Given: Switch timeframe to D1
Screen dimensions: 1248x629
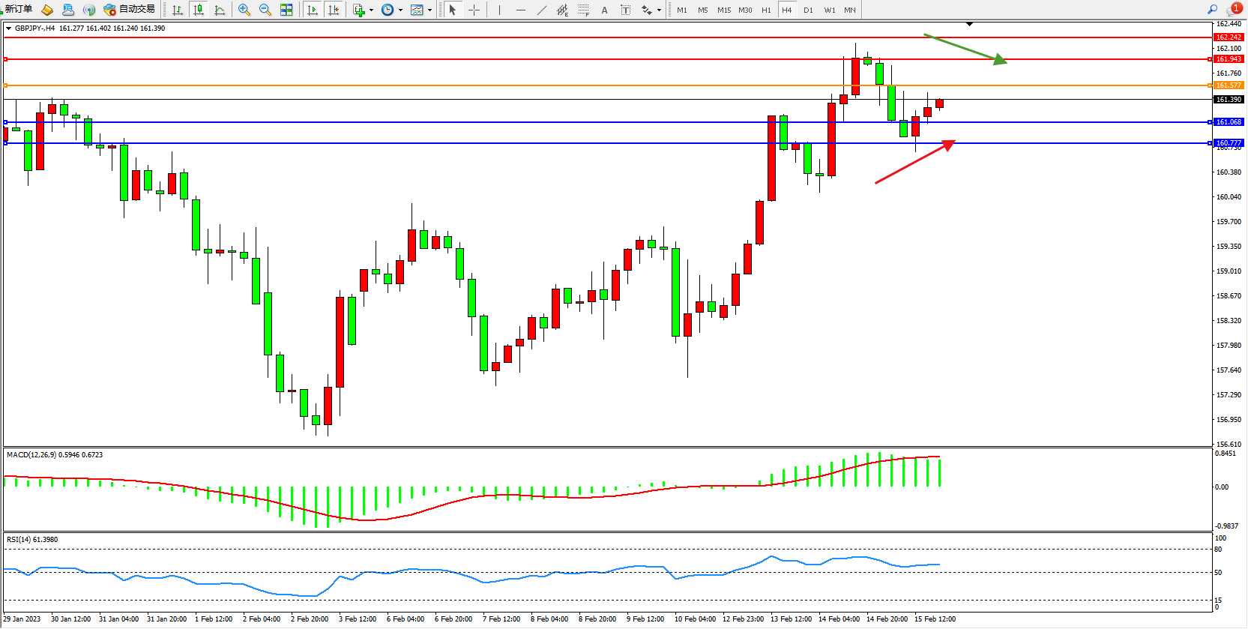Looking at the screenshot, I should coord(808,10).
